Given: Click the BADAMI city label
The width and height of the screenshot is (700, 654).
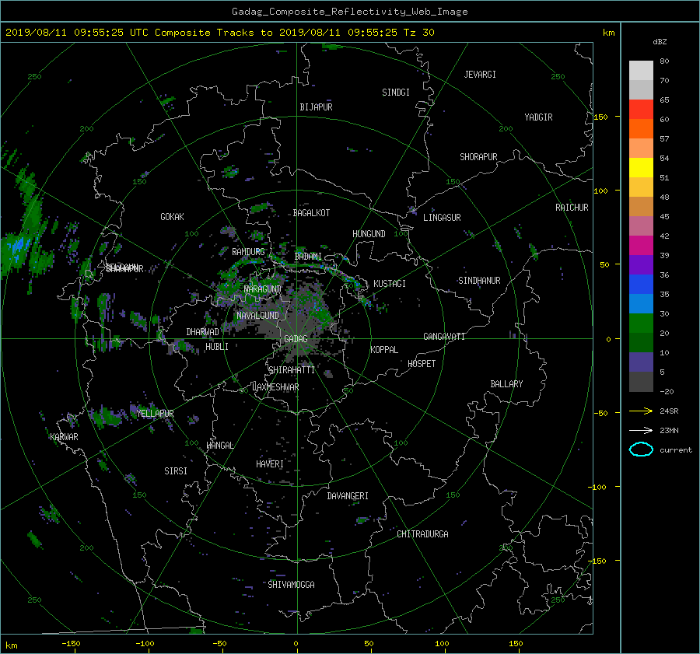Looking at the screenshot, I should point(308,257).
